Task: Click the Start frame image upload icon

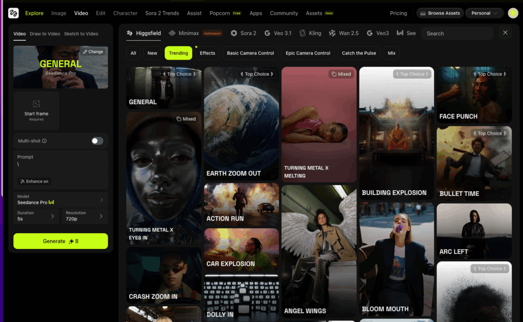Action: coord(36,104)
